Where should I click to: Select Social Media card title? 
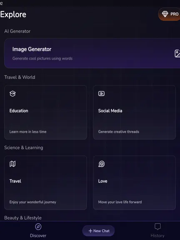[110, 111]
